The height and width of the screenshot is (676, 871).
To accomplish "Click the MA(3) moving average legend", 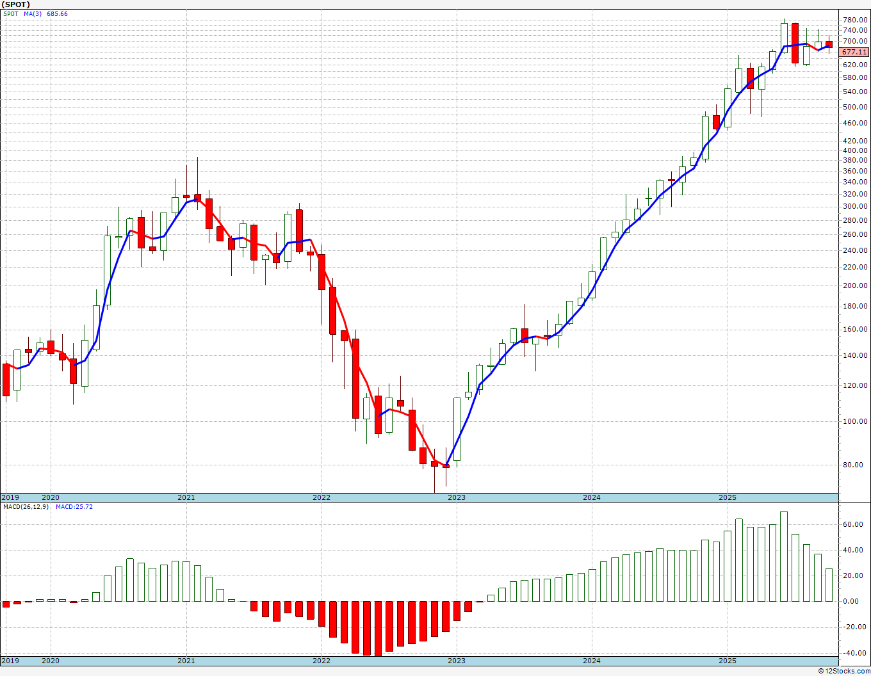I will tap(33, 13).
